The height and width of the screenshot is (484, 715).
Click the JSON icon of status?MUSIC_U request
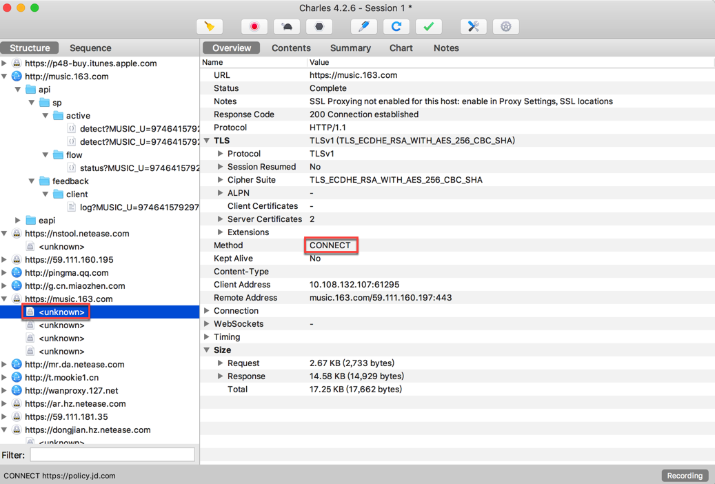tap(72, 168)
